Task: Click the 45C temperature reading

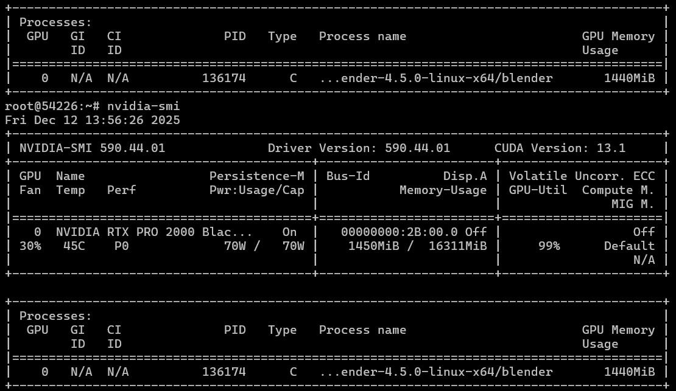Action: tap(74, 246)
